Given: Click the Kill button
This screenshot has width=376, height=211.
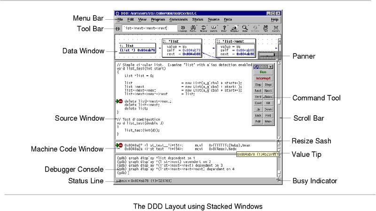Looking at the screenshot, I should 268,103.
